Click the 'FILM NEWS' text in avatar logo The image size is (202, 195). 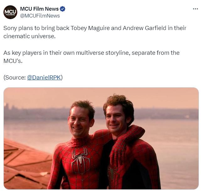coord(11,15)
